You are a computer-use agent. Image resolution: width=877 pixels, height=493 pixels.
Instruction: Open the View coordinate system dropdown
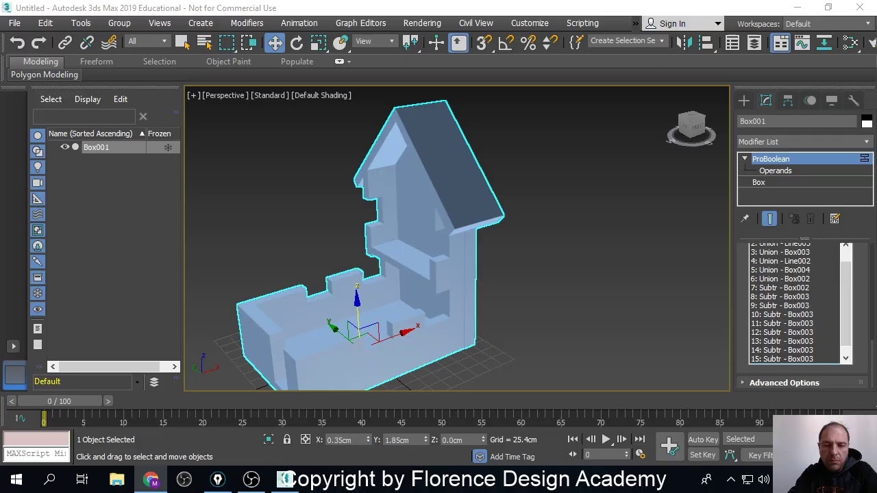(x=375, y=42)
